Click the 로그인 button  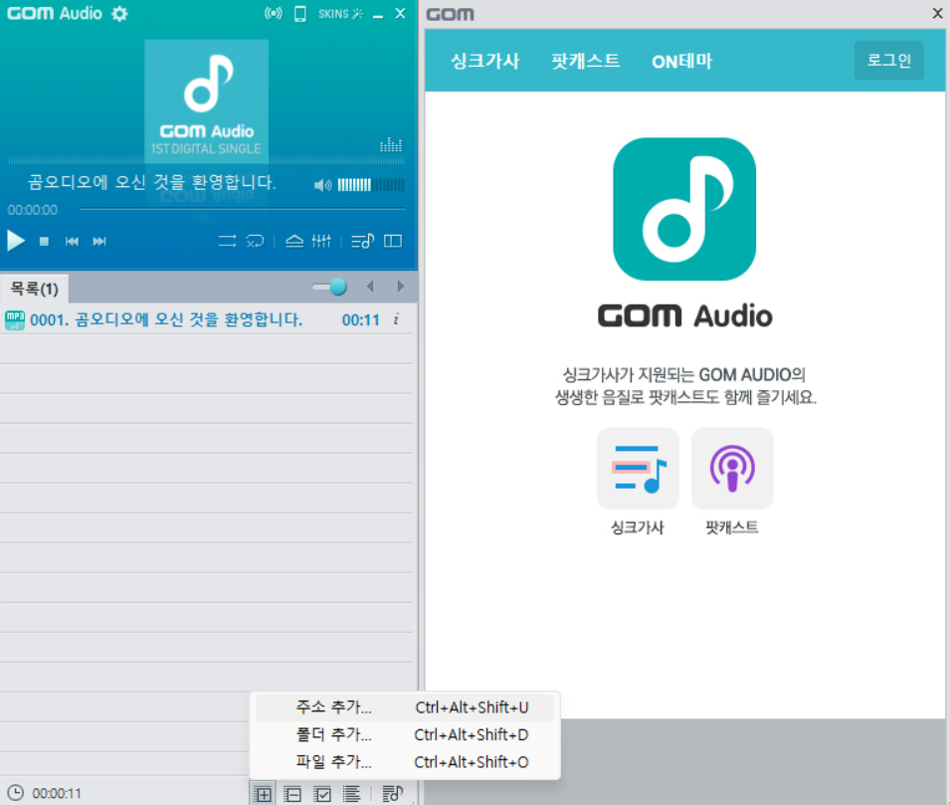888,61
